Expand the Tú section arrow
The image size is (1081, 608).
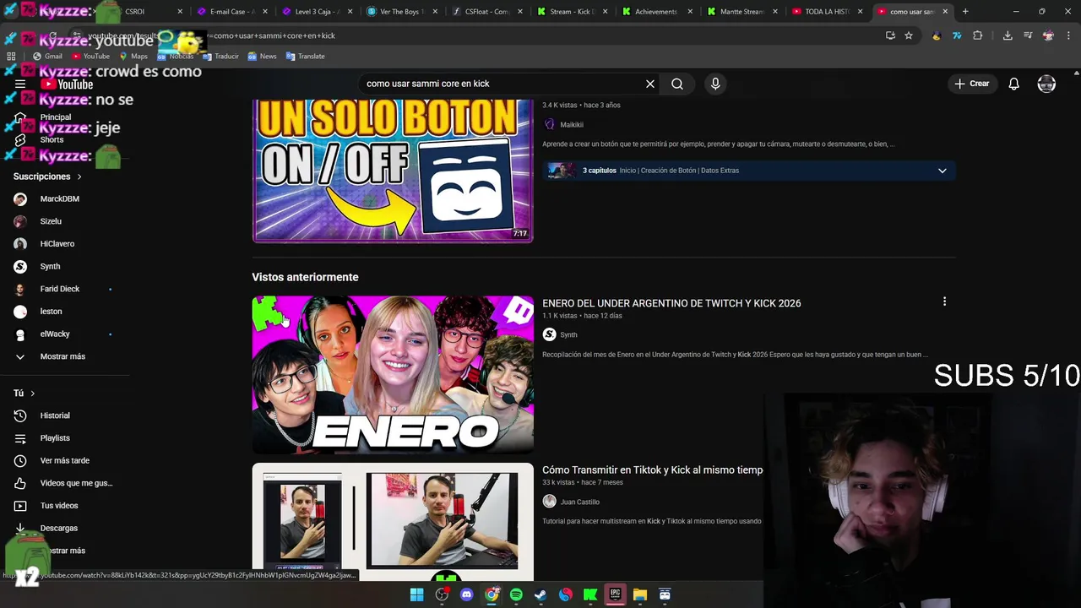[33, 394]
